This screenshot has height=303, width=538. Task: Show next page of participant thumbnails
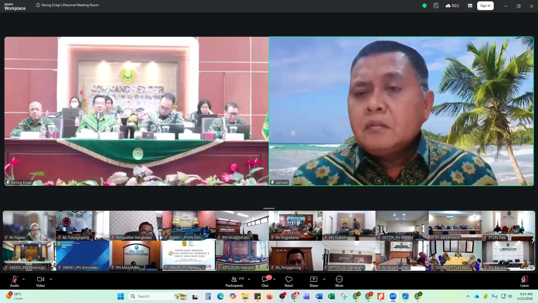pyautogui.click(x=533, y=241)
